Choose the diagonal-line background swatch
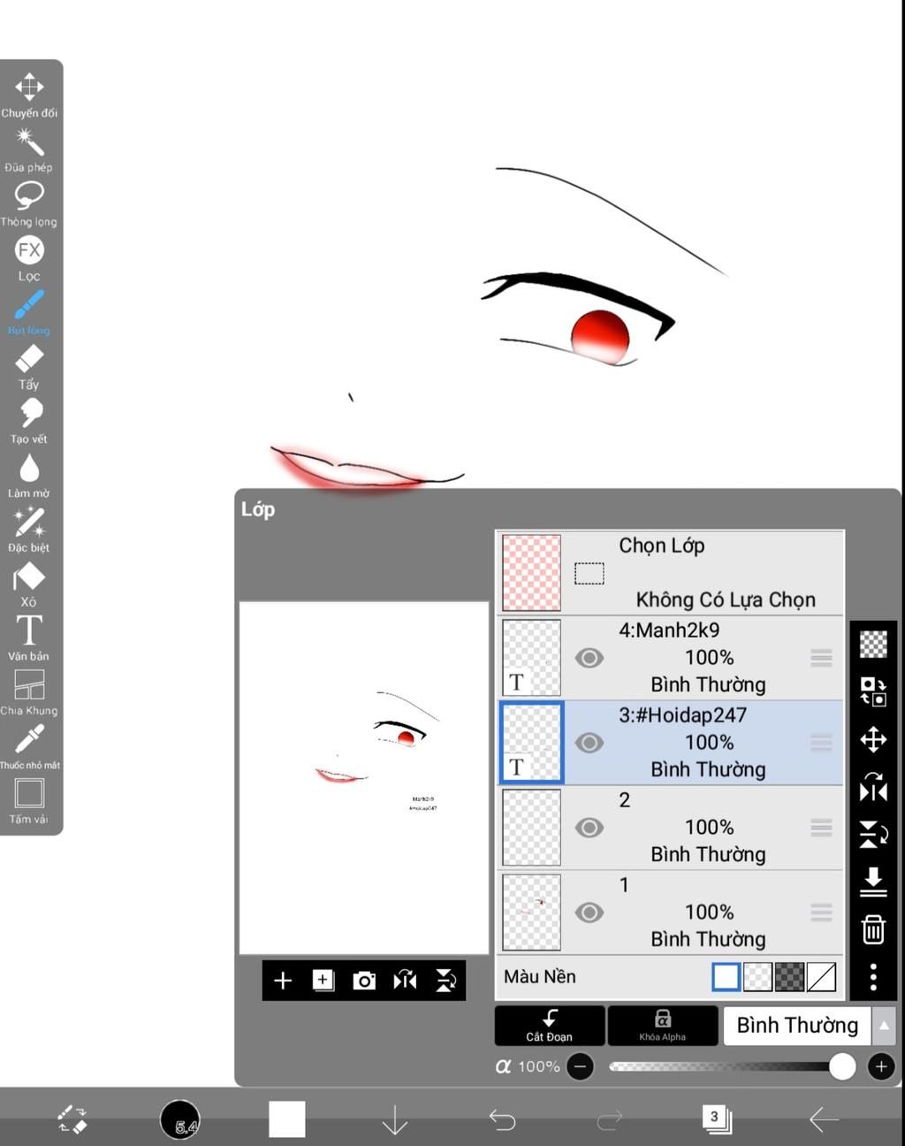Image resolution: width=905 pixels, height=1146 pixels. [x=821, y=977]
